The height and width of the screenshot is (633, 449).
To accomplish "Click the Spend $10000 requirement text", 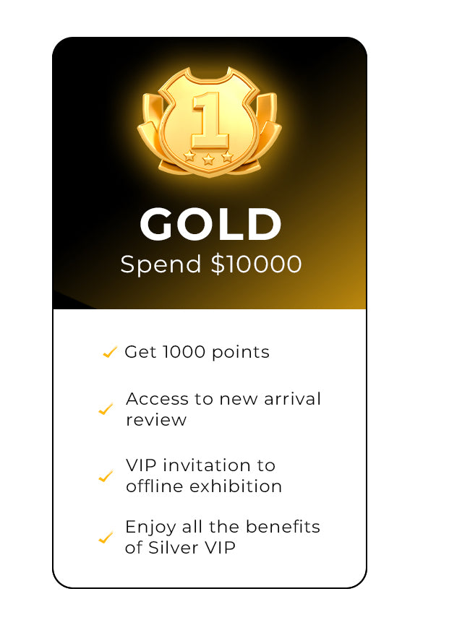I will 210,264.
